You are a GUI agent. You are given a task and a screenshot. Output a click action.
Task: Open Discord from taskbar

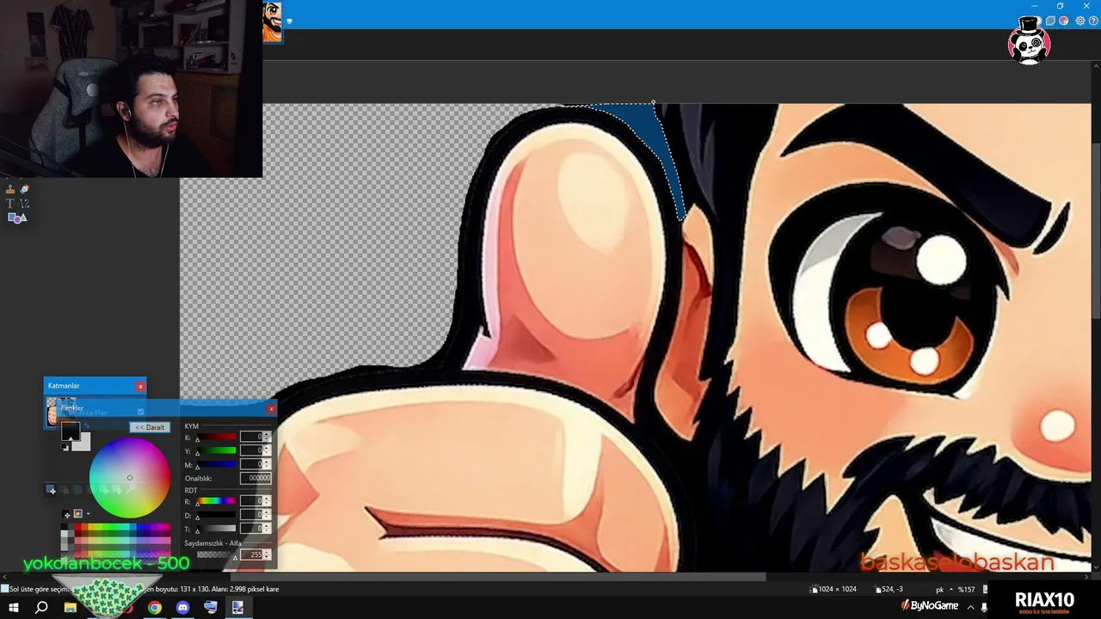[182, 608]
